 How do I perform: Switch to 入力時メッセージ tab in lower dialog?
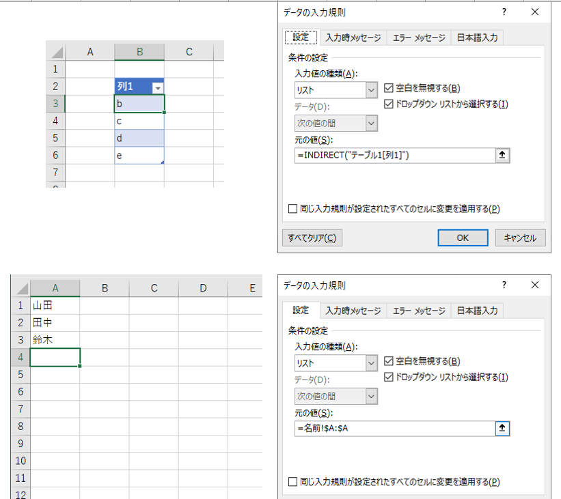[353, 311]
